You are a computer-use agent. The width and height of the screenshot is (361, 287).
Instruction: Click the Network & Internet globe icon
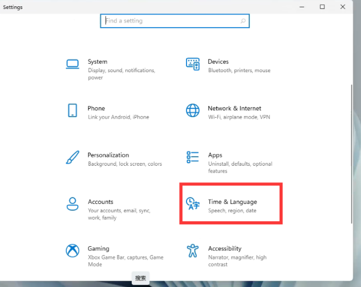point(193,110)
